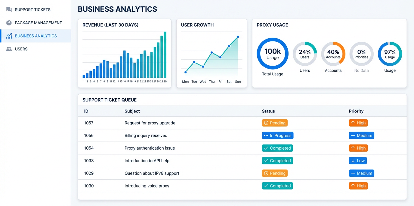Open ticket Billing inquiry received
Screen dimensions: 414x206
(146, 136)
